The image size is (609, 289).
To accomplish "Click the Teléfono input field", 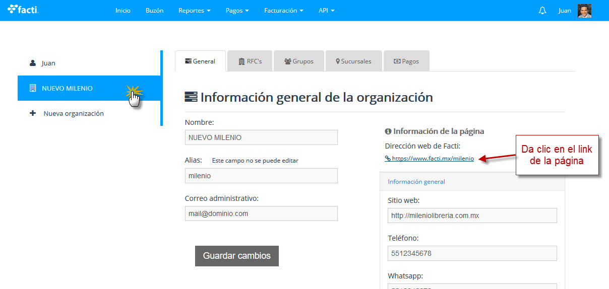I will (x=472, y=253).
